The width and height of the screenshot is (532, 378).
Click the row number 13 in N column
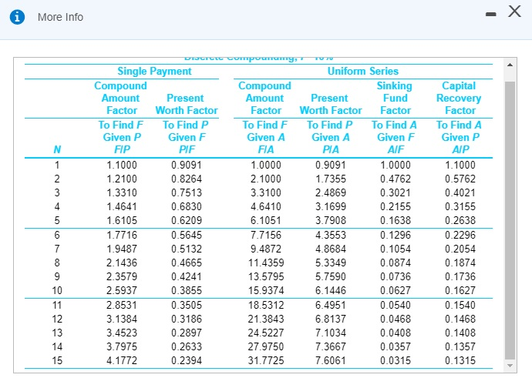[x=57, y=333]
